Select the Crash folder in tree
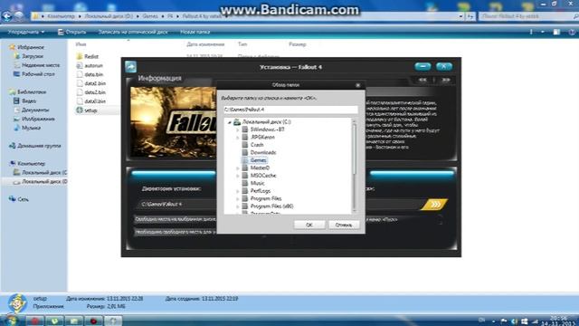This screenshot has width=579, height=326. tap(257, 145)
